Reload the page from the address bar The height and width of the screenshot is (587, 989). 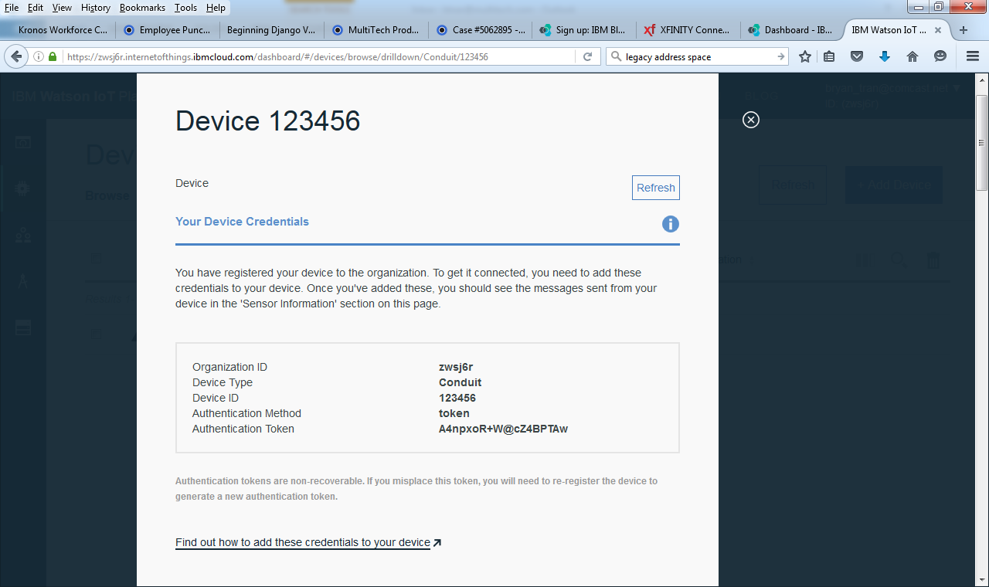587,56
